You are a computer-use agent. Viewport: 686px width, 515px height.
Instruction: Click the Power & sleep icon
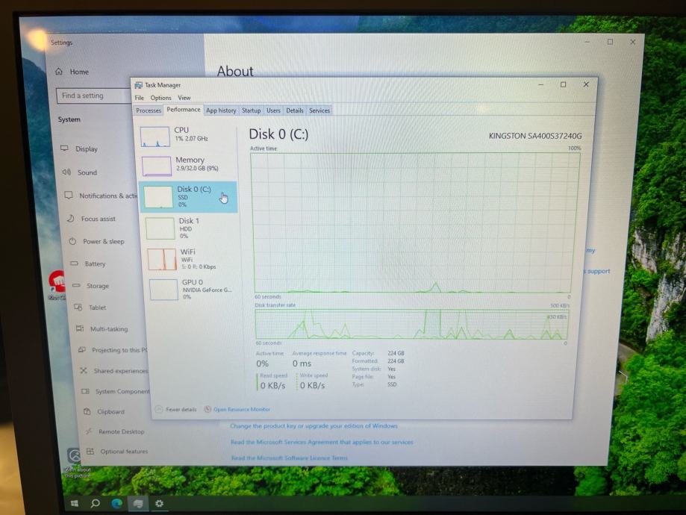click(72, 241)
